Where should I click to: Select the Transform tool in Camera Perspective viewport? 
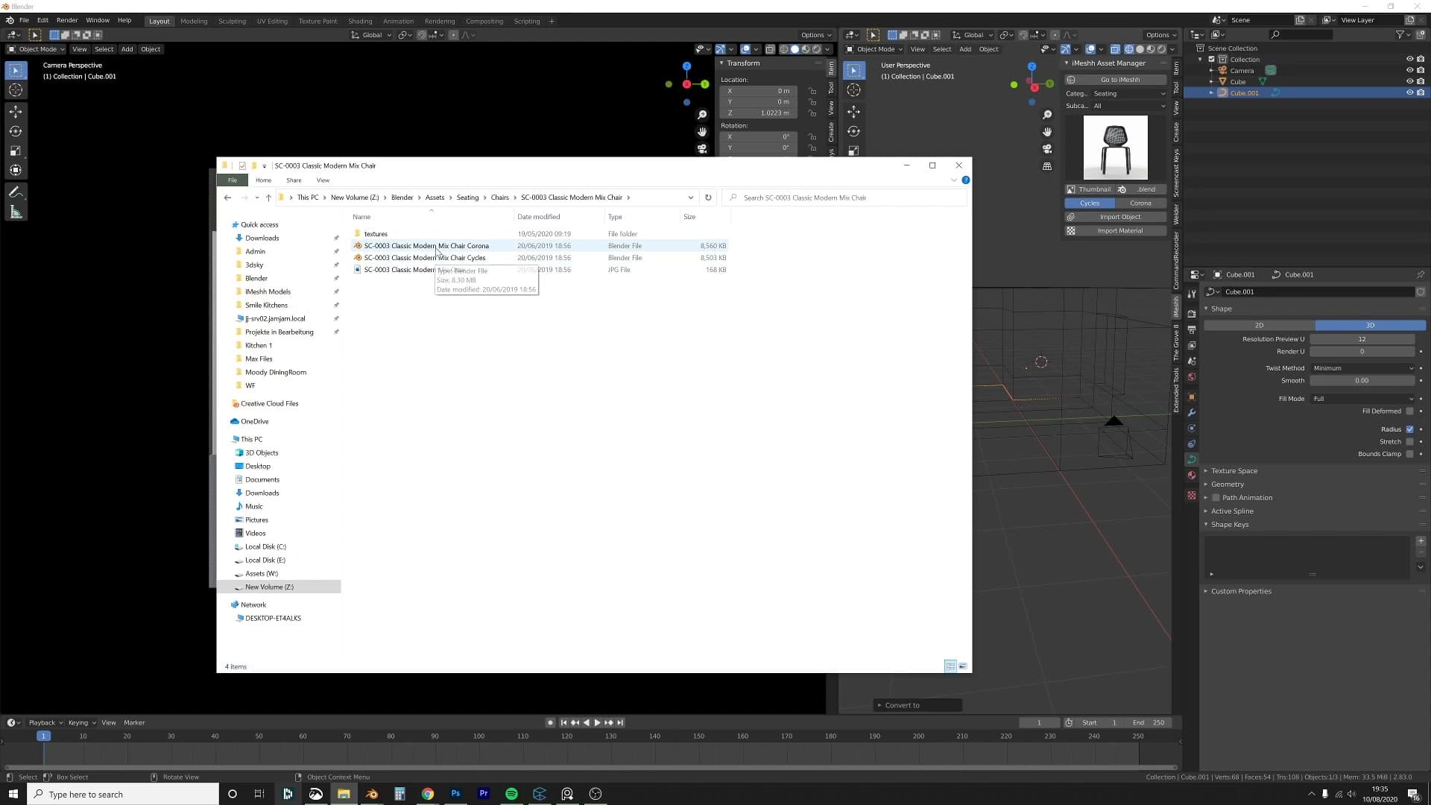tap(16, 170)
